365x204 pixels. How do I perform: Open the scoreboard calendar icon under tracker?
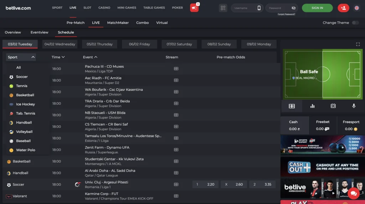click(x=333, y=106)
